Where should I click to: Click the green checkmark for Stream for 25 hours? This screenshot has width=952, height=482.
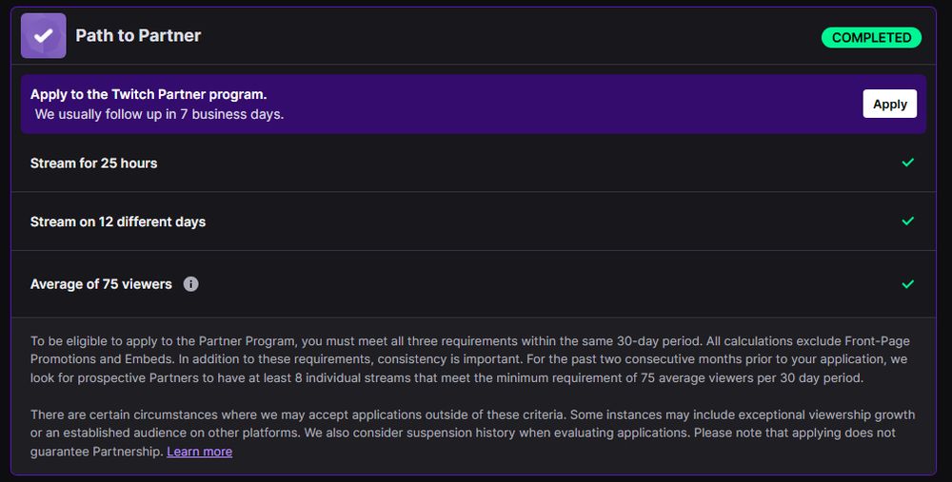907,163
